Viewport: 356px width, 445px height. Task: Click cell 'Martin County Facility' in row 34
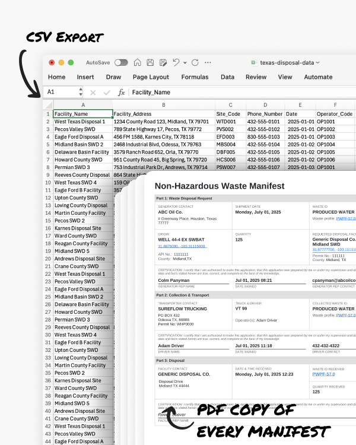(83, 365)
